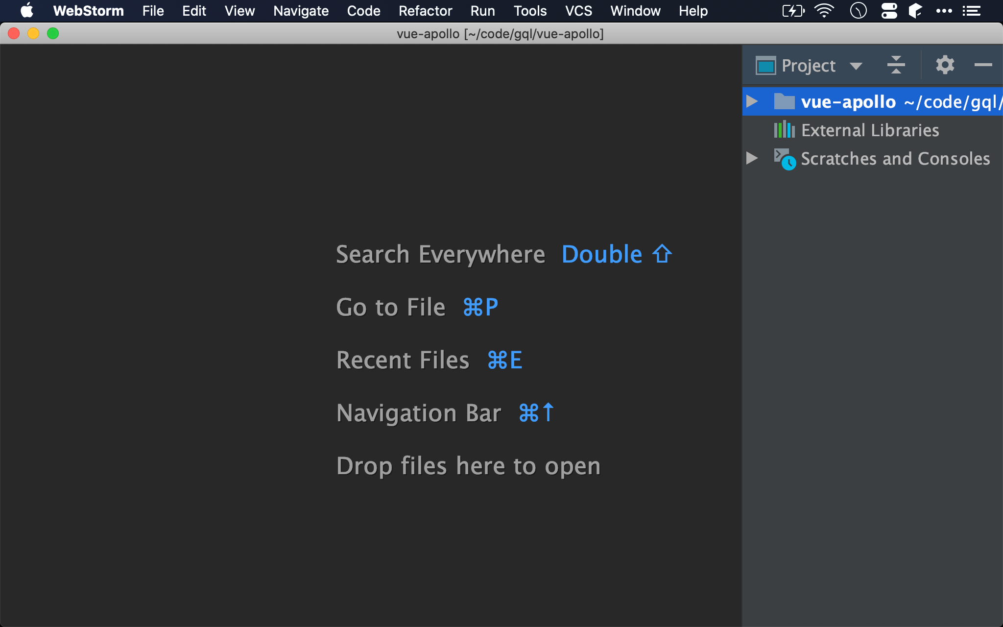Open the Project view dropdown arrow
The height and width of the screenshot is (627, 1003).
[856, 66]
